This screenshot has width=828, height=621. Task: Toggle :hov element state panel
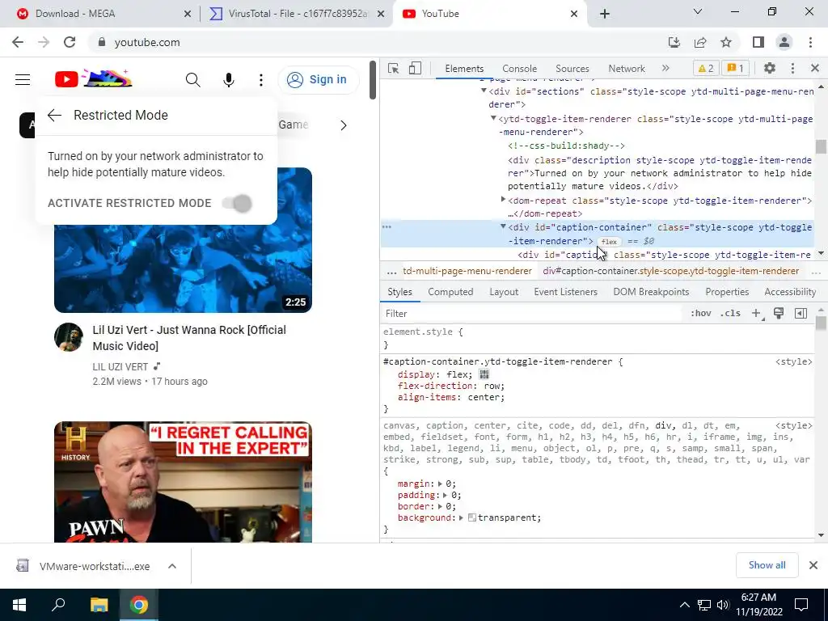[701, 313]
